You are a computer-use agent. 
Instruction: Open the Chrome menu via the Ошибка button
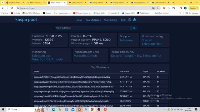pyautogui.click(x=193, y=8)
